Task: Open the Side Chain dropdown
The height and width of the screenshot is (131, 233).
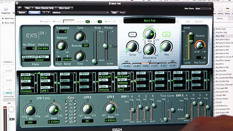Action: tap(203, 9)
